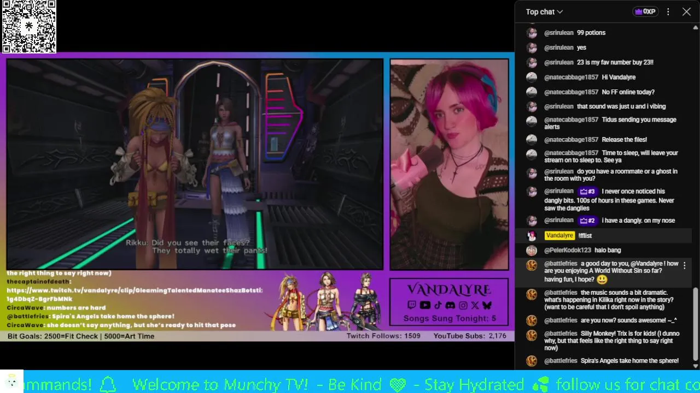Click '23 is my fav number buy 23!!' message
Screen dimensions: 700x393
615,62
